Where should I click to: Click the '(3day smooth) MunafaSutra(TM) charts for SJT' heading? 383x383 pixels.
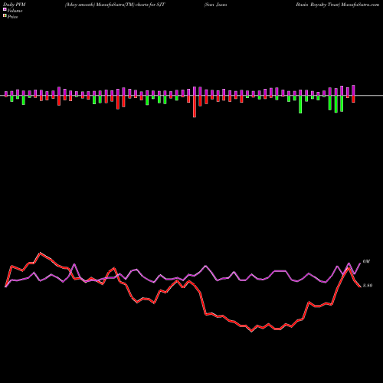click(x=115, y=5)
